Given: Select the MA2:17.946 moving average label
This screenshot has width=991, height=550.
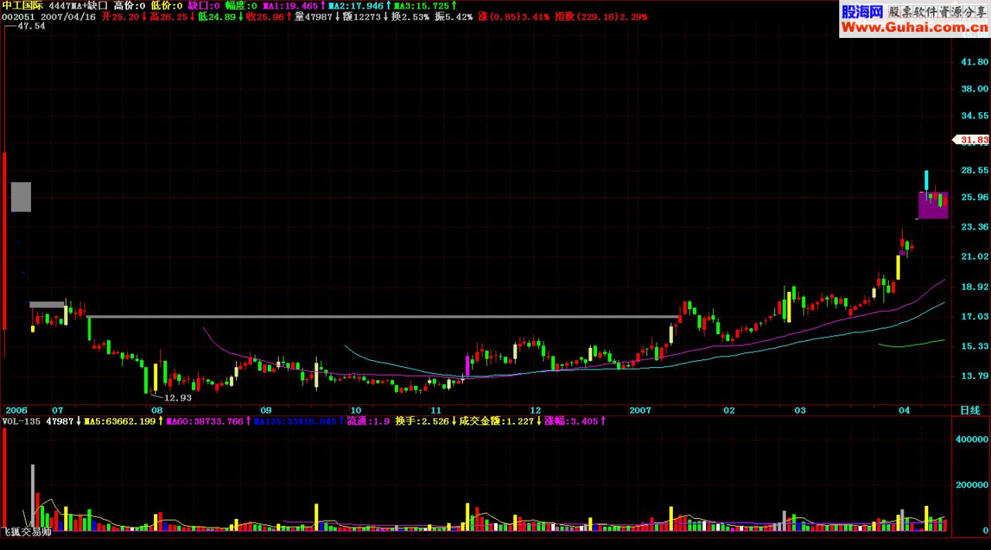Looking at the screenshot, I should coord(358,5).
